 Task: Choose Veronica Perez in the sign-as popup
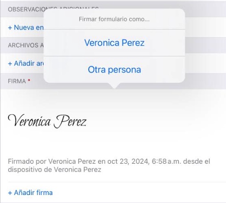pos(114,43)
